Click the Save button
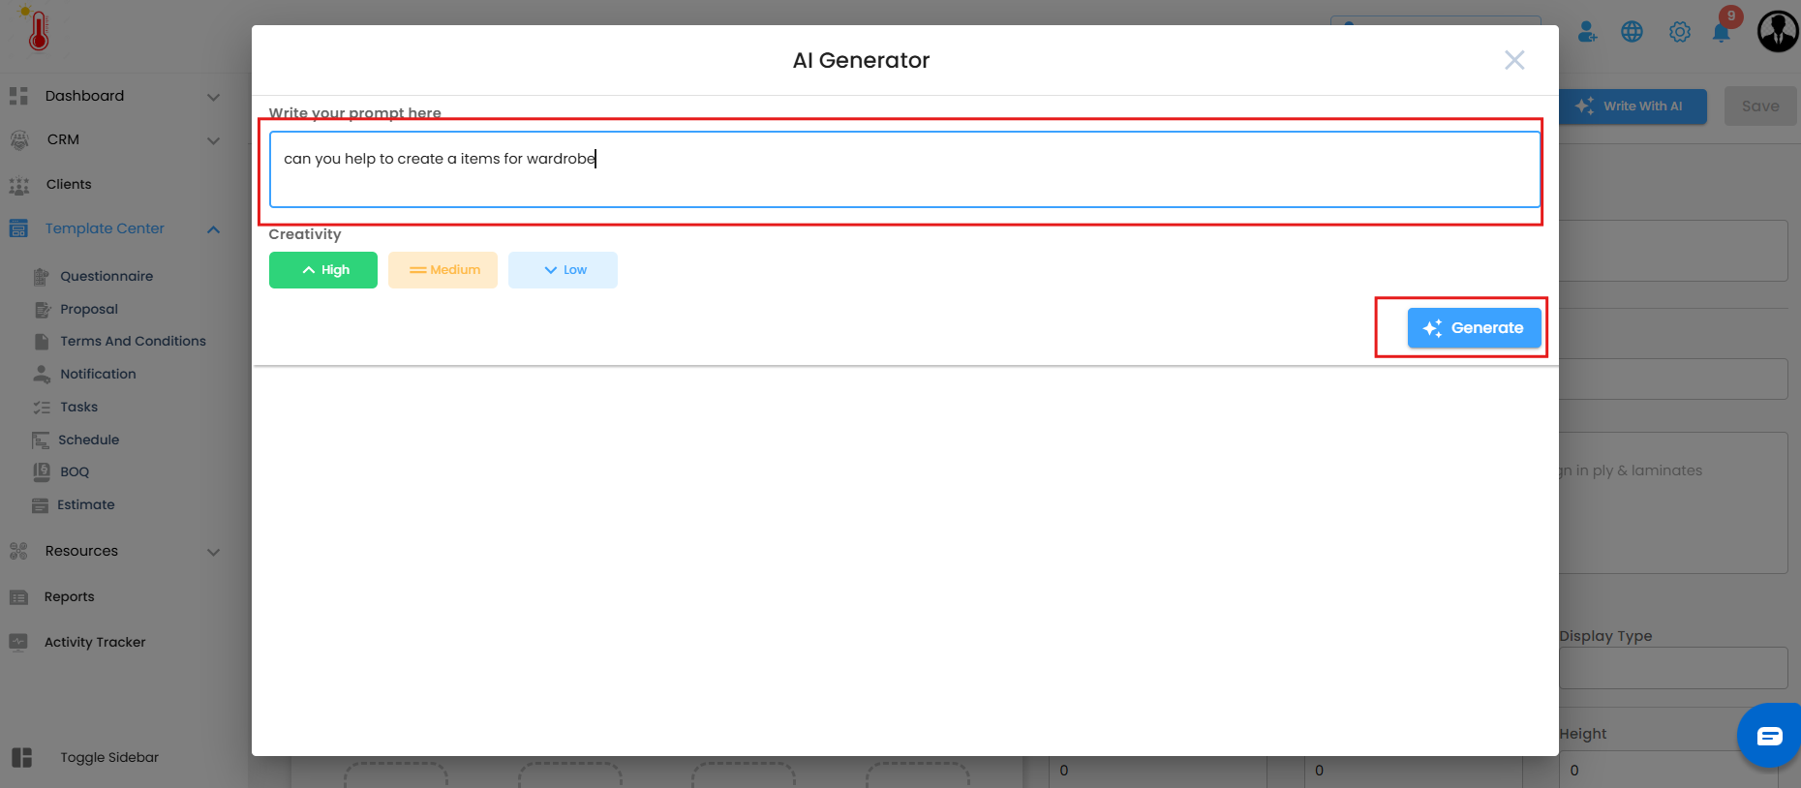 tap(1760, 106)
